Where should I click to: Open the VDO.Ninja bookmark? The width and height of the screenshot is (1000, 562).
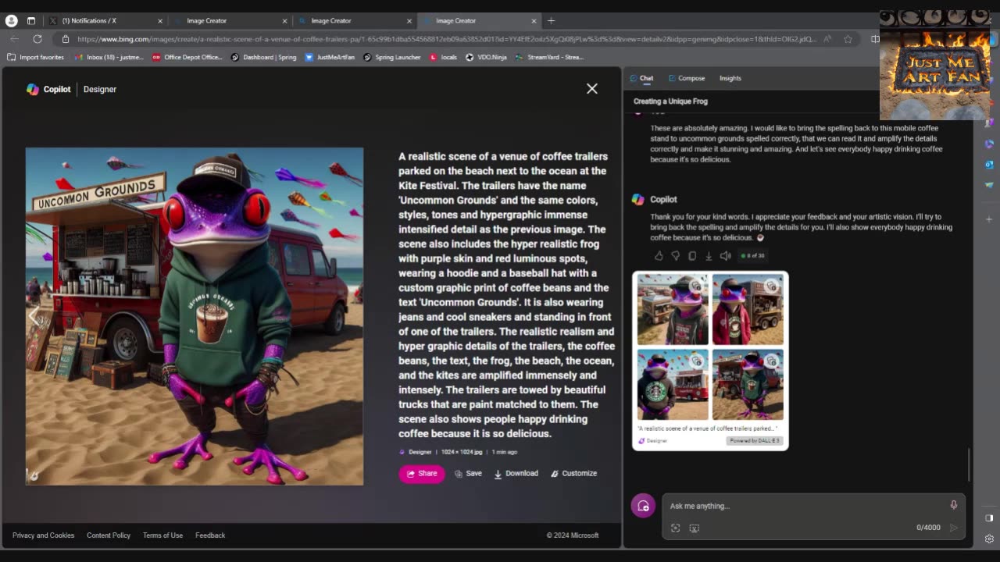486,57
